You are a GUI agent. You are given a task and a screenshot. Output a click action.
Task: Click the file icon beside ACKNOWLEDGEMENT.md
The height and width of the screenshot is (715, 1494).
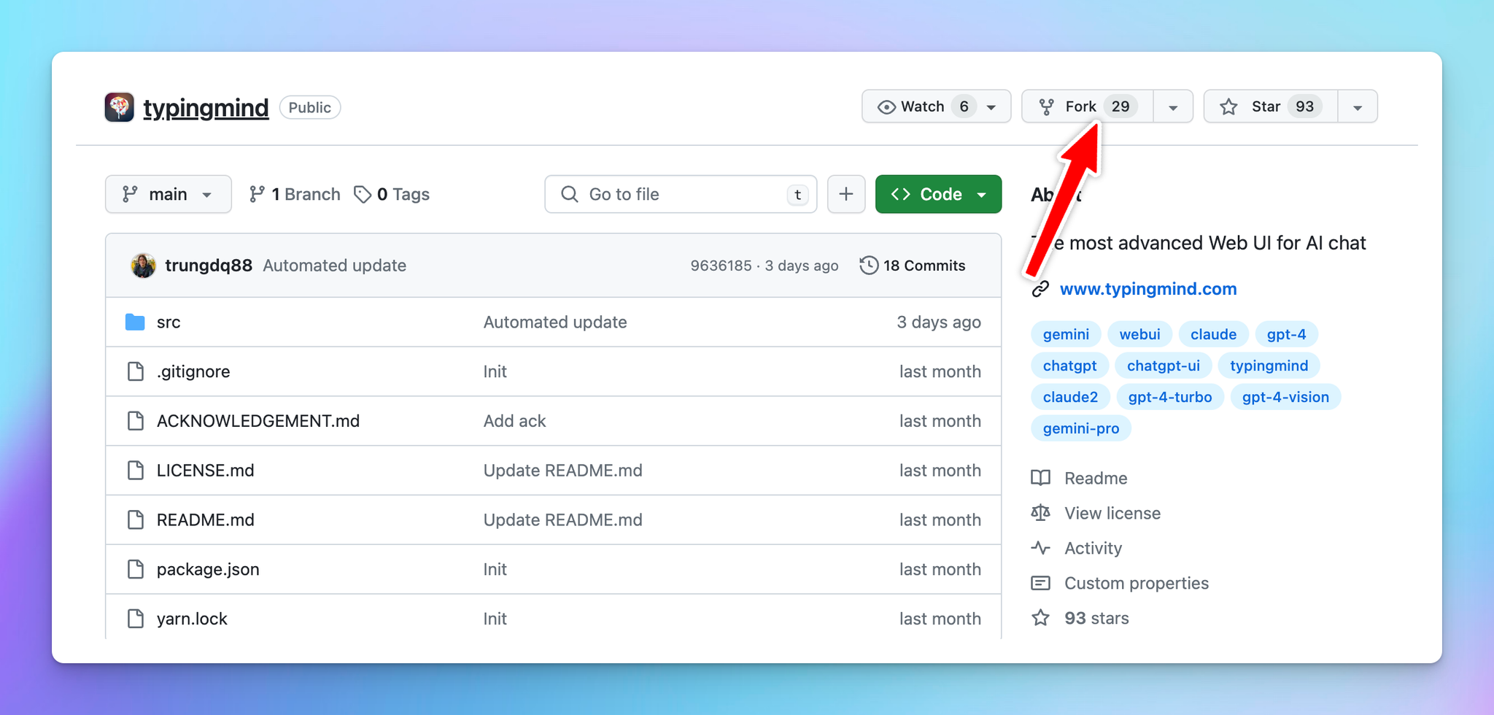[136, 421]
